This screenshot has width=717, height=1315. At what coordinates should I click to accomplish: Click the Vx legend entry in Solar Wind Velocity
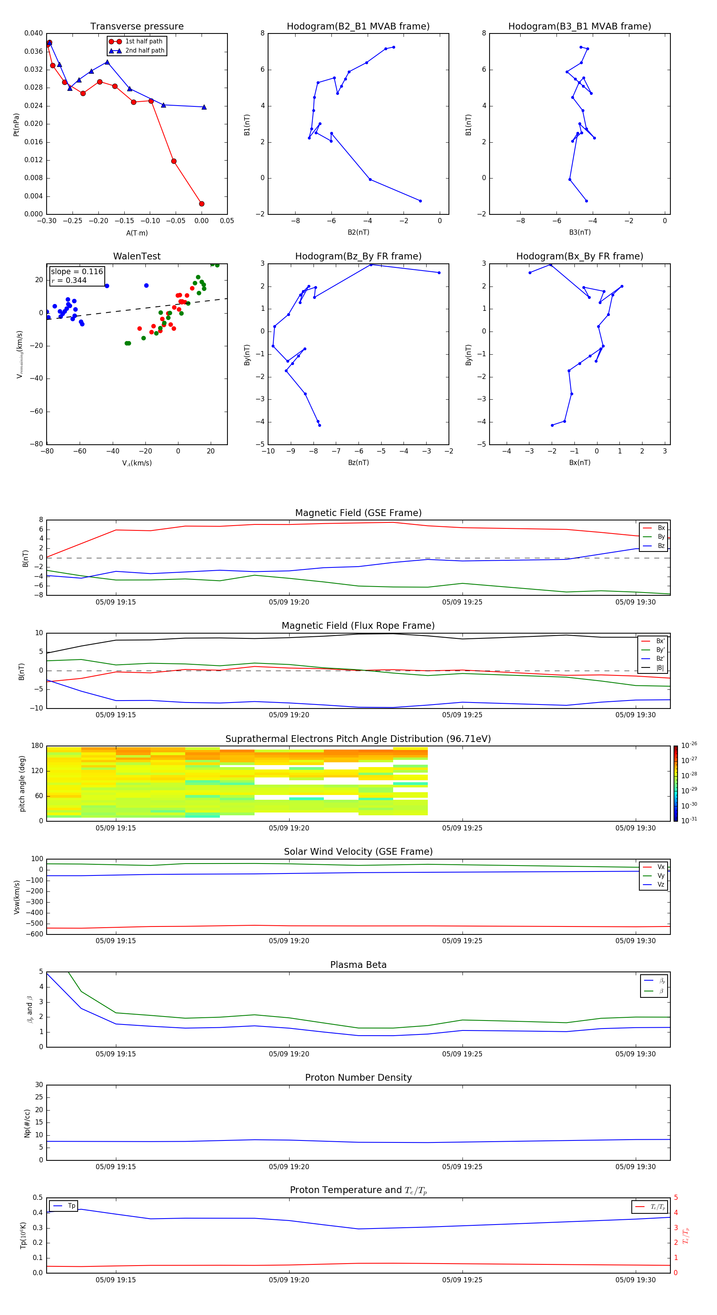point(654,867)
